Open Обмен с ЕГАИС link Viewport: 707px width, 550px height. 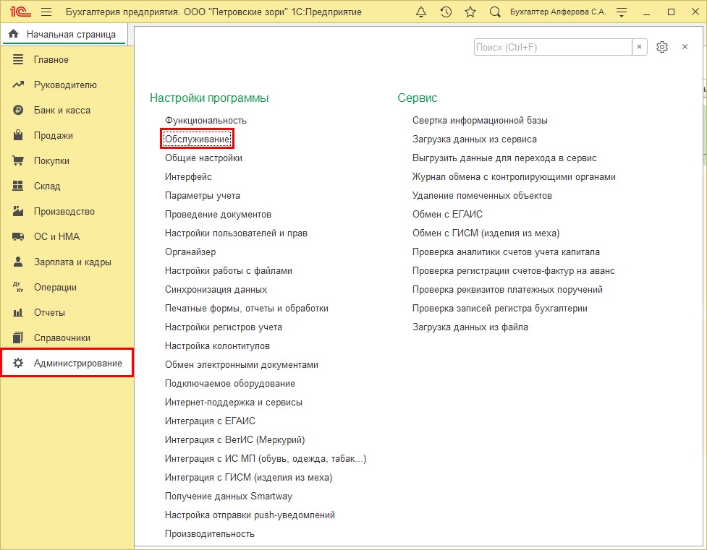pos(447,215)
